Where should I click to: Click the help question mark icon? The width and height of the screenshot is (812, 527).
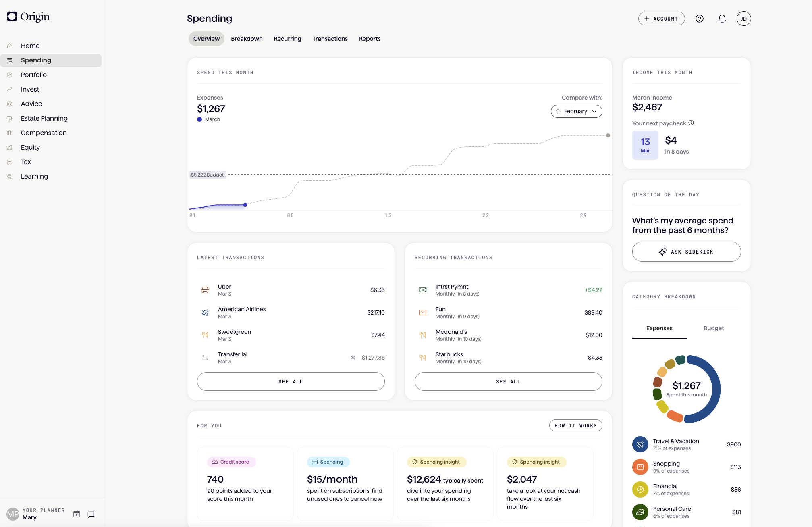(x=699, y=19)
